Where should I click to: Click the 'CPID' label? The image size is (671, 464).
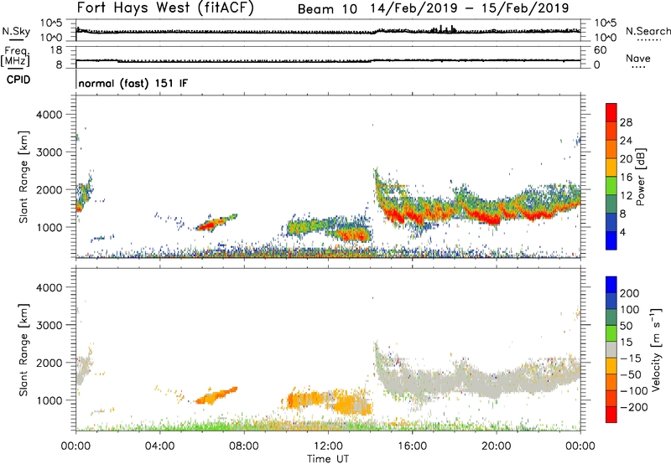[18, 80]
